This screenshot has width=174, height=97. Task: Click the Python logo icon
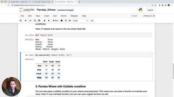coord(141,10)
